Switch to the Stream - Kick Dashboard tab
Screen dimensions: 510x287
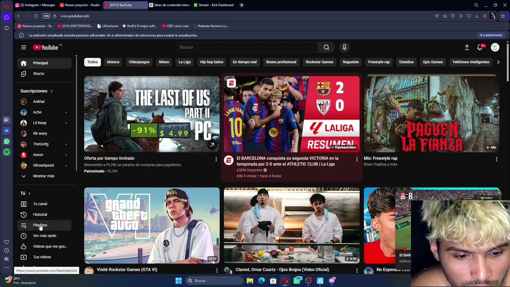tap(215, 5)
